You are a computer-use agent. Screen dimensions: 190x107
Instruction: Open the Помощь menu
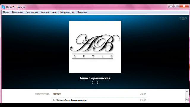[x=82, y=12]
